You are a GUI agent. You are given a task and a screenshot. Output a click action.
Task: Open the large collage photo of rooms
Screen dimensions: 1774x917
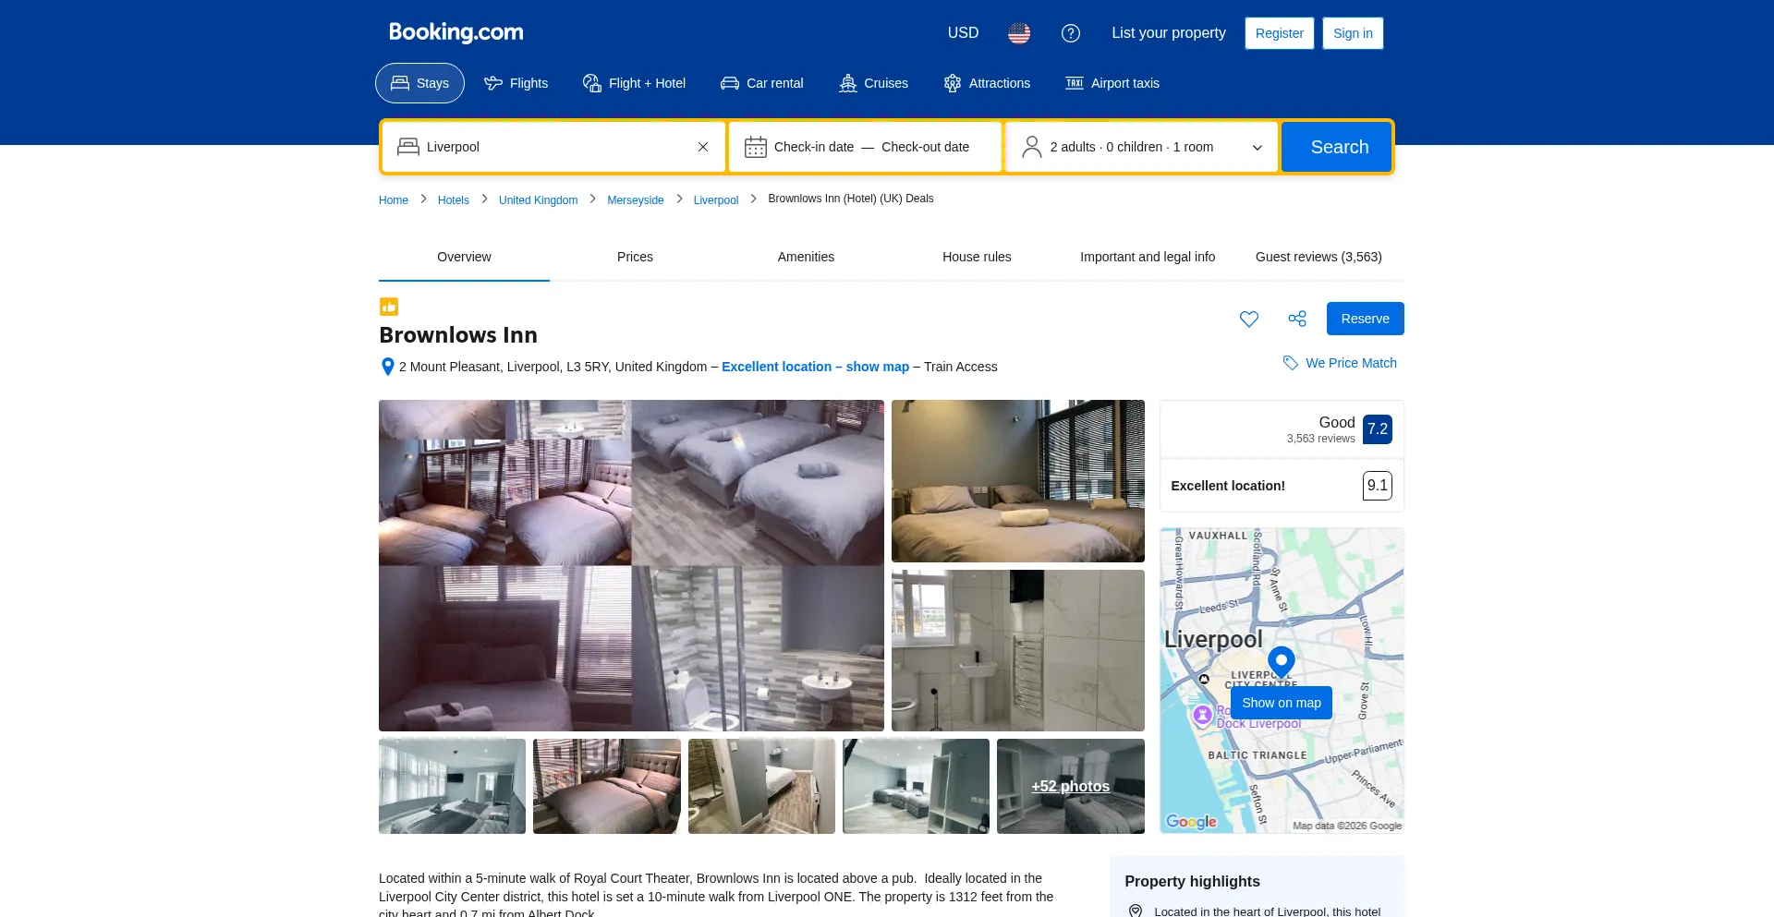tap(631, 565)
